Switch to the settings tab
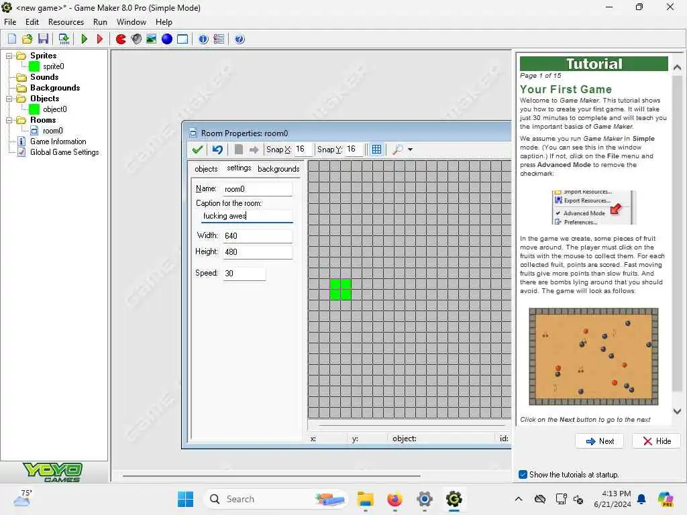Viewport: 687px width, 515px height. (239, 168)
